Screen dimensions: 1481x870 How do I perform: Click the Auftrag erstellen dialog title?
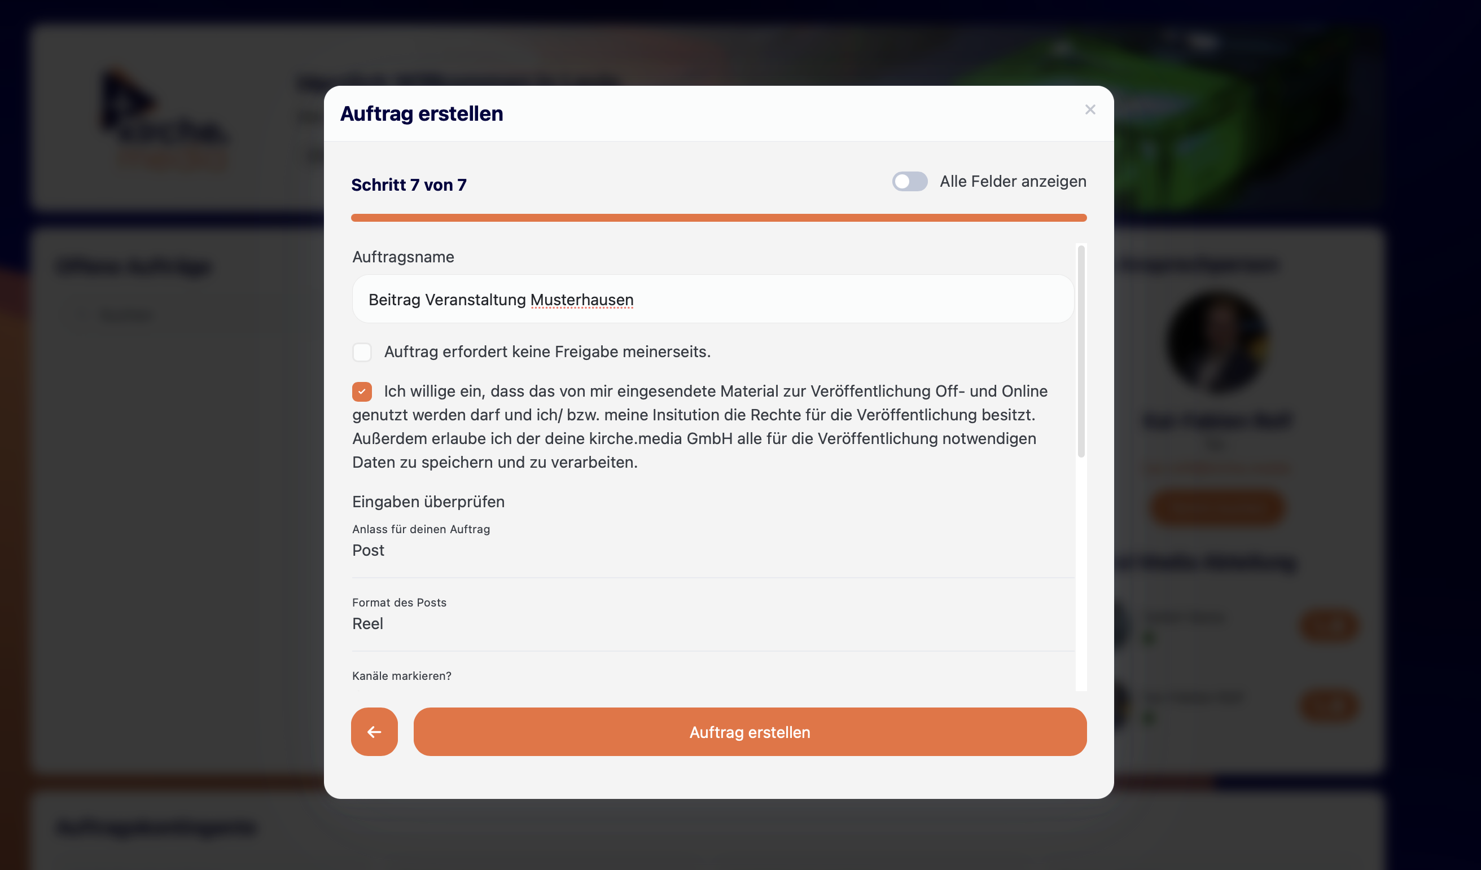click(x=422, y=114)
